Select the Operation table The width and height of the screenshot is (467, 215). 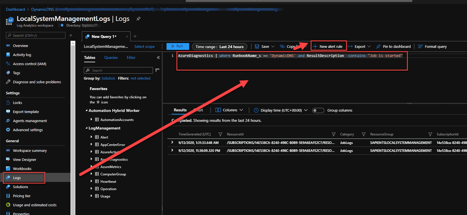pyautogui.click(x=108, y=189)
